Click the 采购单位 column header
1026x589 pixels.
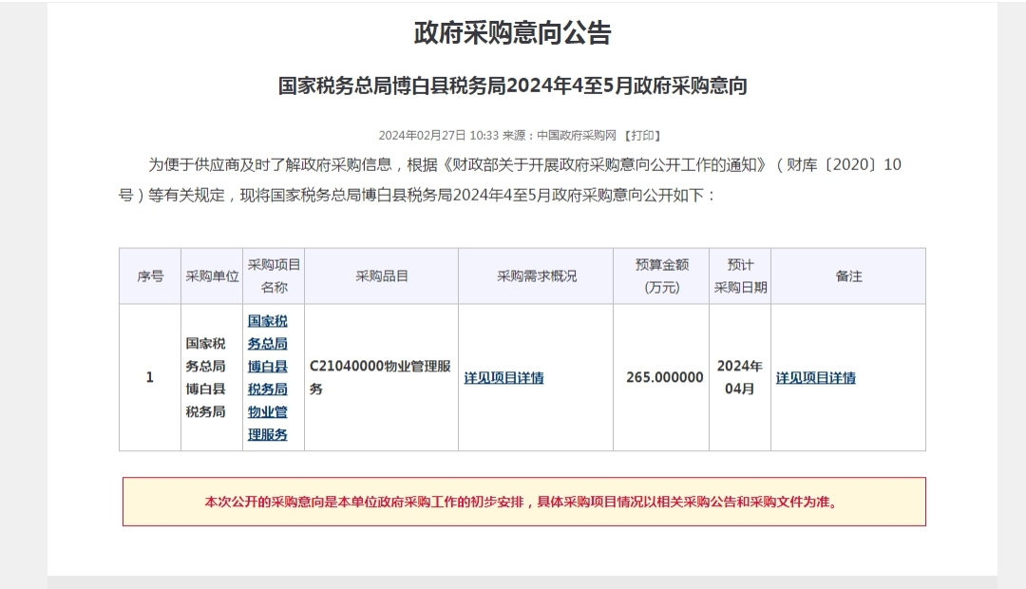212,276
